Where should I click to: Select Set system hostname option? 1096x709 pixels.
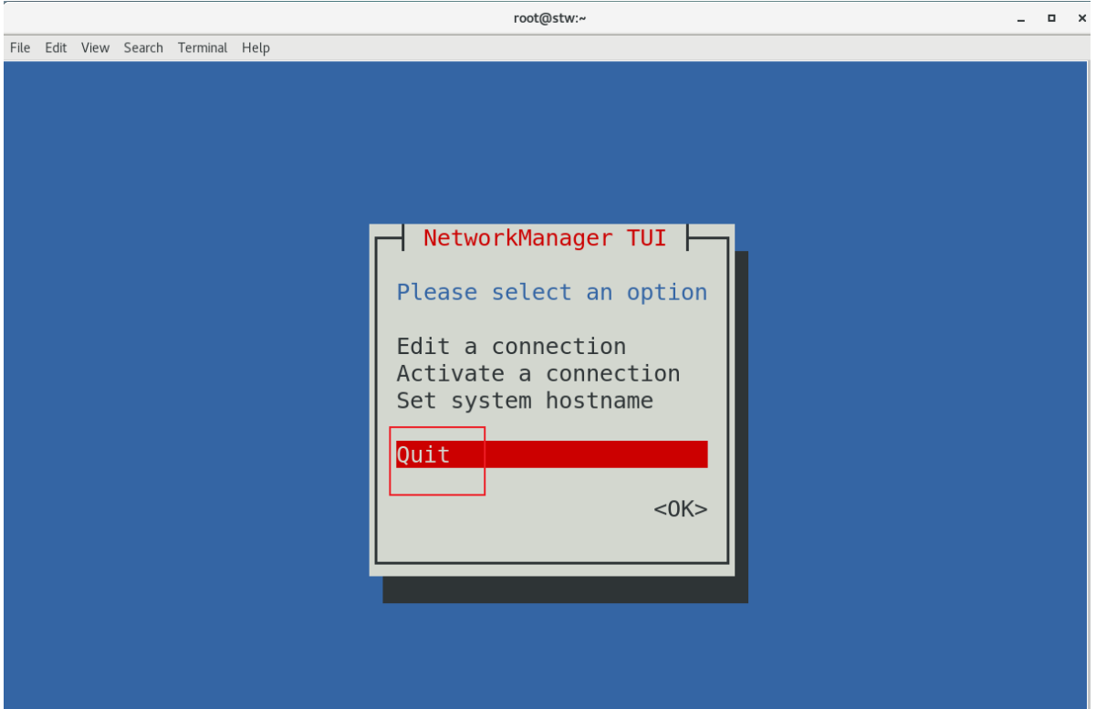[x=525, y=401]
